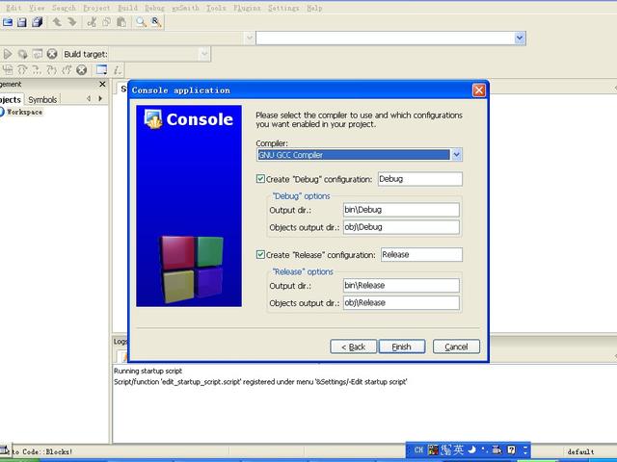Click the Save file toolbar icon
Screen dimensions: 617x462
[x=21, y=22]
